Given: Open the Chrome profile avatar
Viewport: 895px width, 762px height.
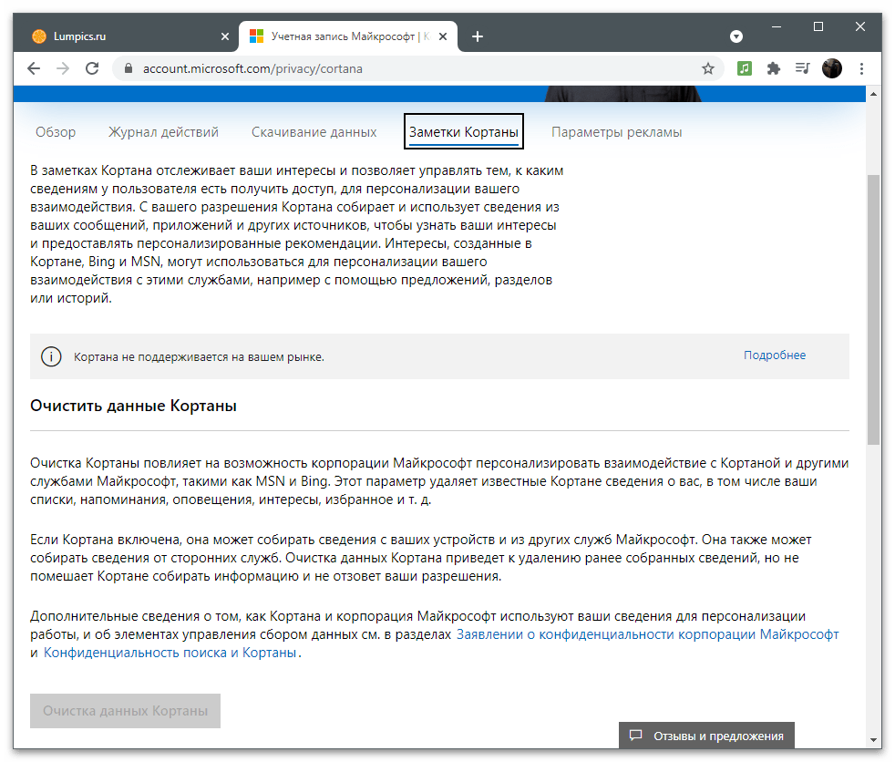Looking at the screenshot, I should point(831,69).
